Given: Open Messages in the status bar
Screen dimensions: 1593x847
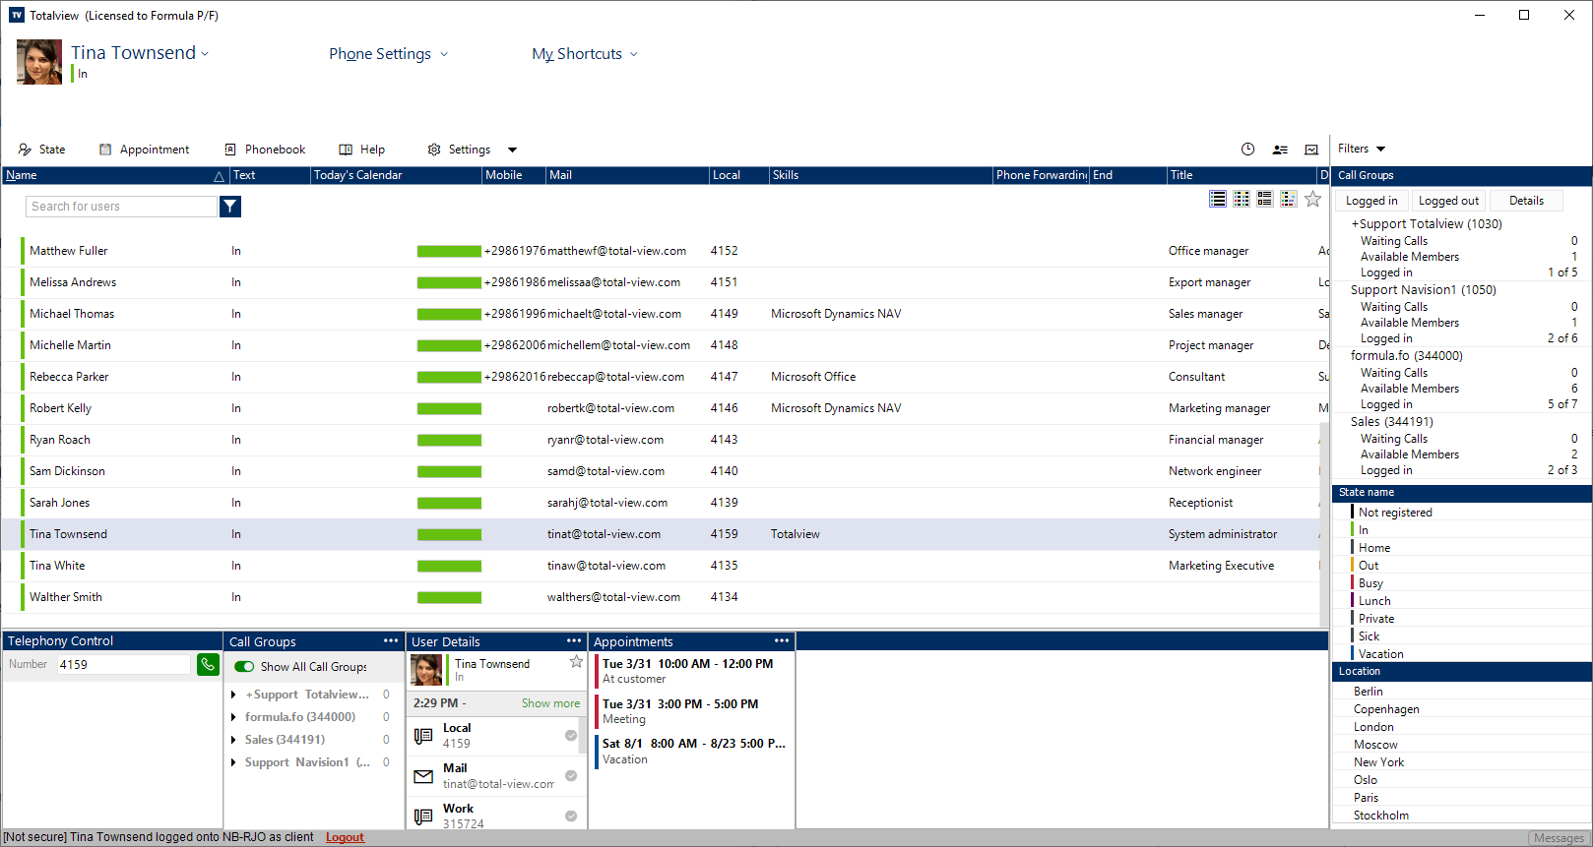Looking at the screenshot, I should pyautogui.click(x=1559, y=838).
